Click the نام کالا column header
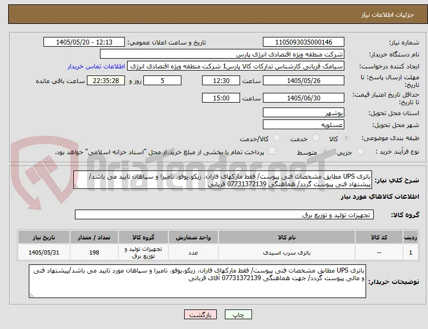428x329 pixels. click(287, 237)
